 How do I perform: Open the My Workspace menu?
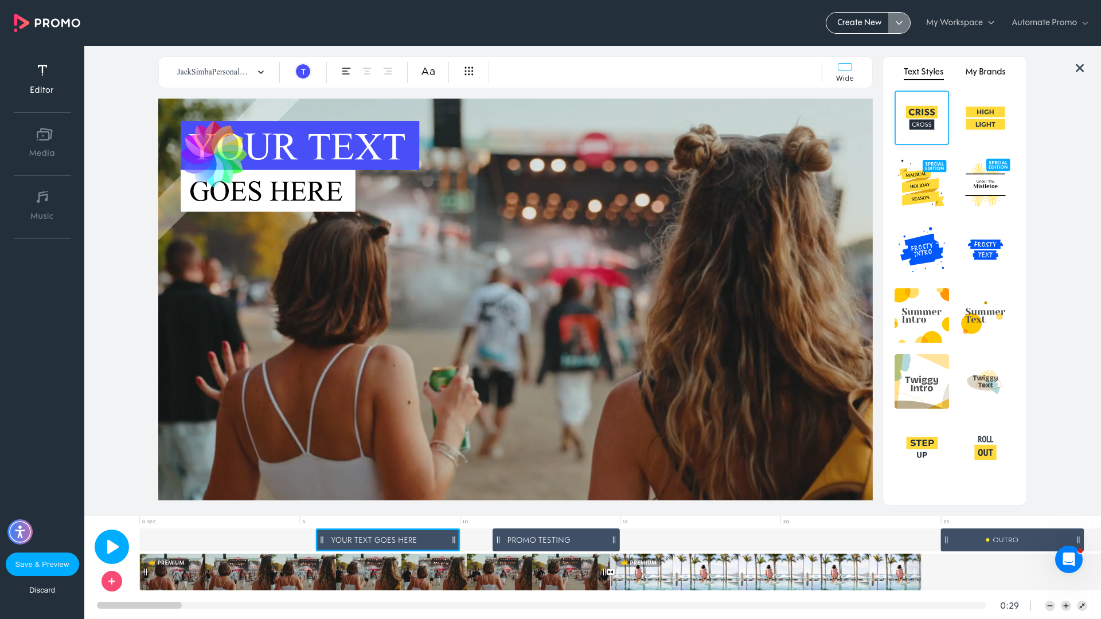pyautogui.click(x=960, y=23)
